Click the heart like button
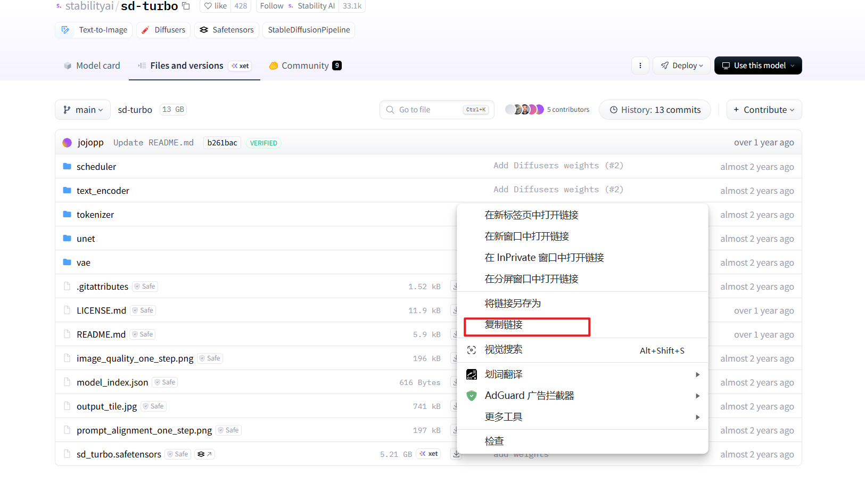This screenshot has width=865, height=483. coord(216,6)
